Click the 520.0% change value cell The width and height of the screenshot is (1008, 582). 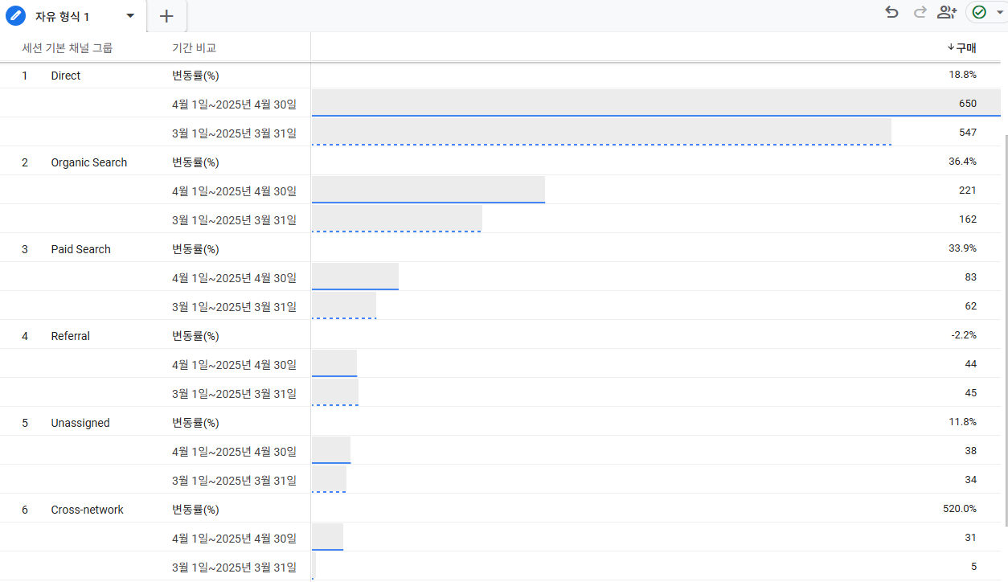pos(960,509)
